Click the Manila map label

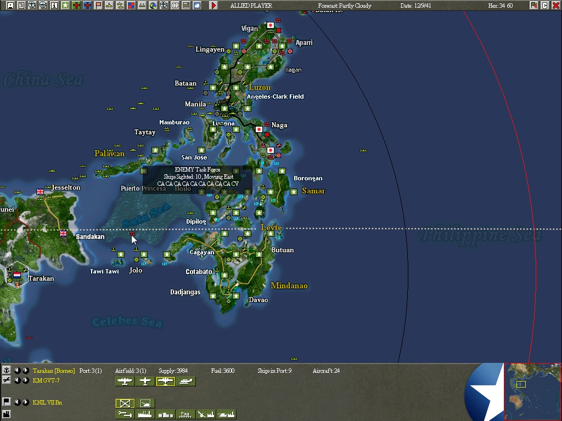(x=195, y=104)
